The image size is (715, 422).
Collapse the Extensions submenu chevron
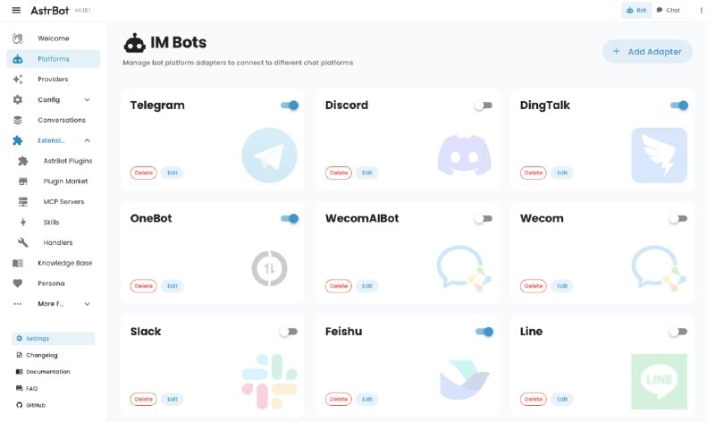[87, 140]
